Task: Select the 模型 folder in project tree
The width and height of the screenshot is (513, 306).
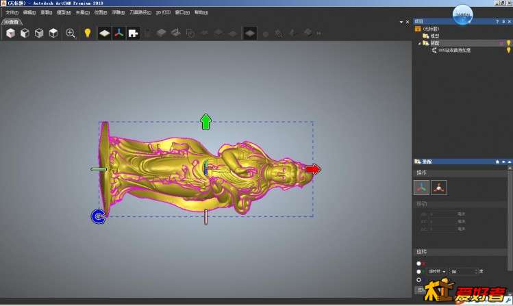Action: (x=435, y=36)
